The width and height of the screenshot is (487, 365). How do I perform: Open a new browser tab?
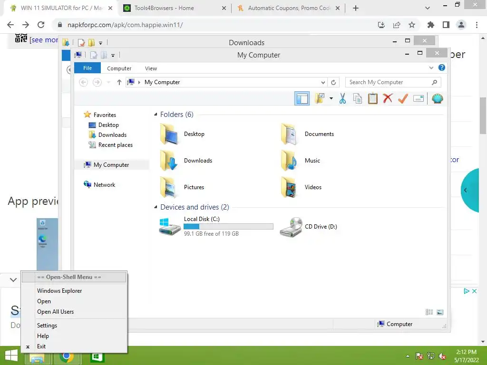[356, 8]
